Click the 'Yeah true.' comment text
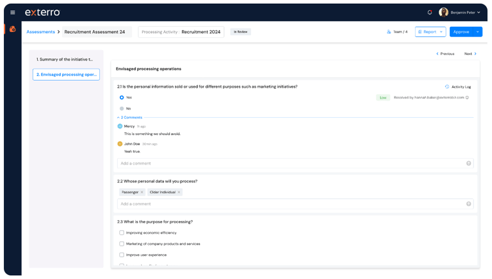492x279 pixels. pos(132,152)
